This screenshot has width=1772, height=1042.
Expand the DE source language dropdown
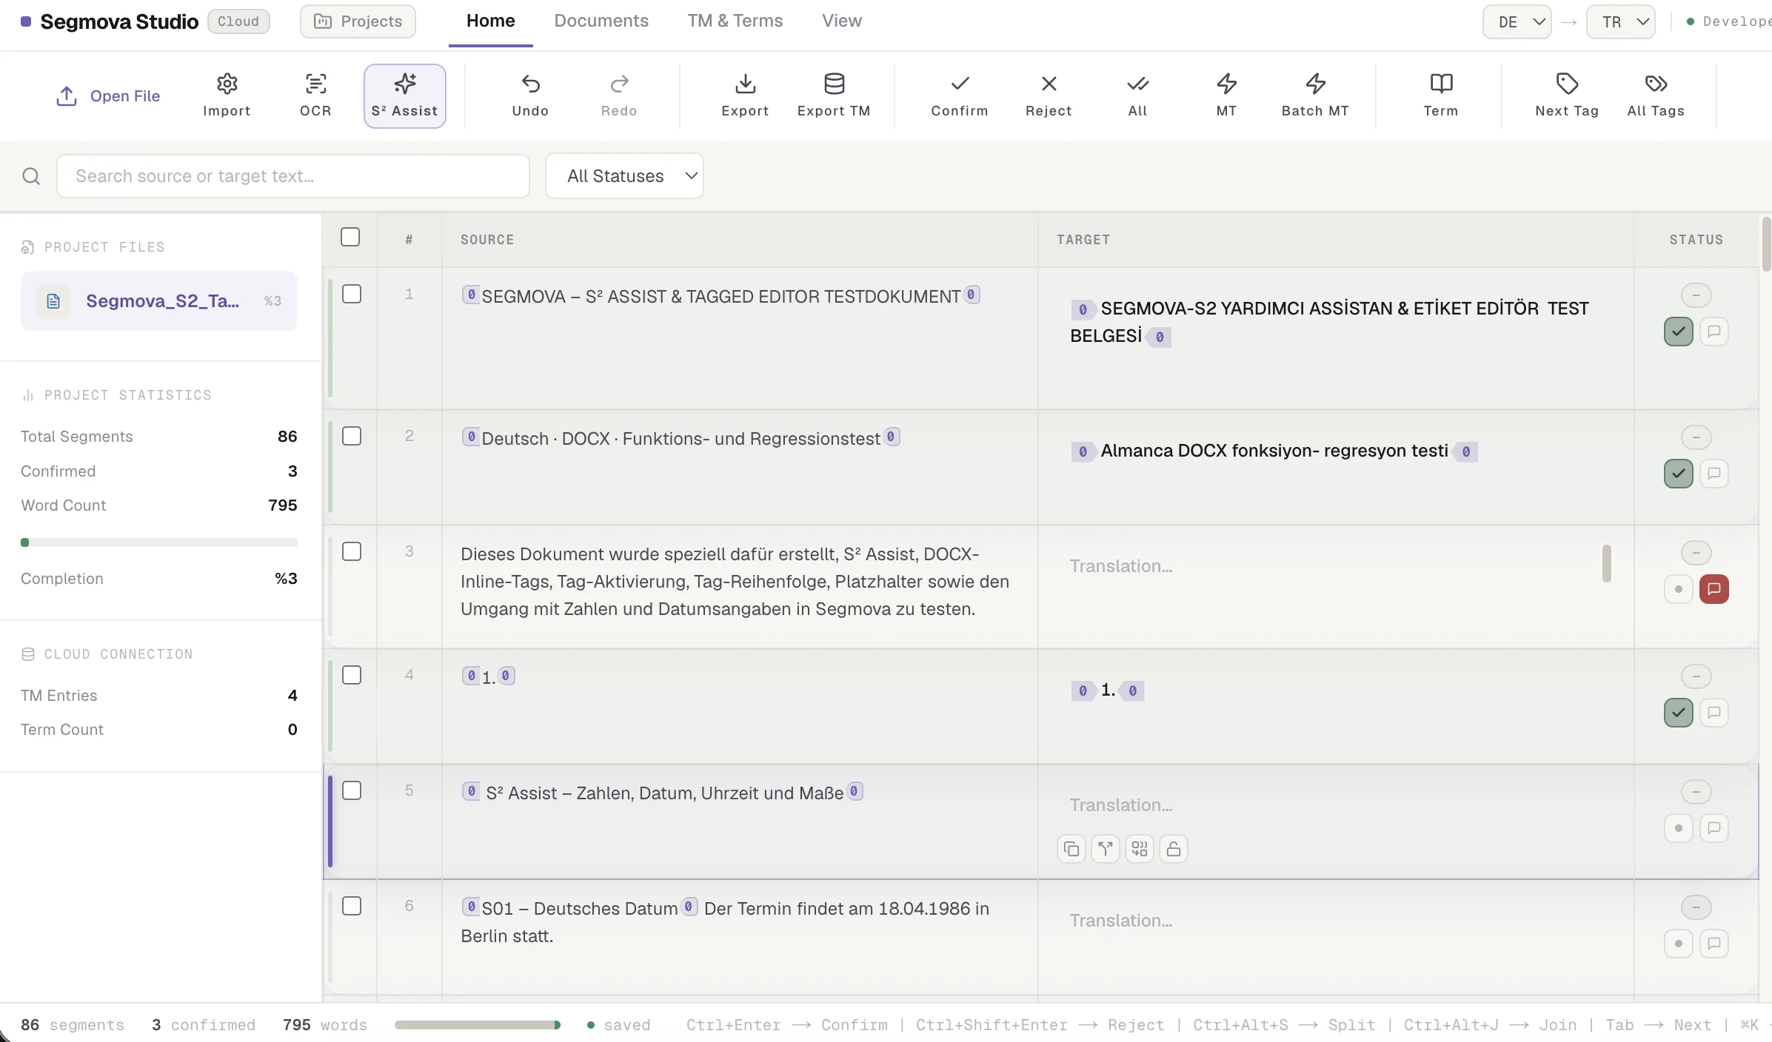(1517, 21)
